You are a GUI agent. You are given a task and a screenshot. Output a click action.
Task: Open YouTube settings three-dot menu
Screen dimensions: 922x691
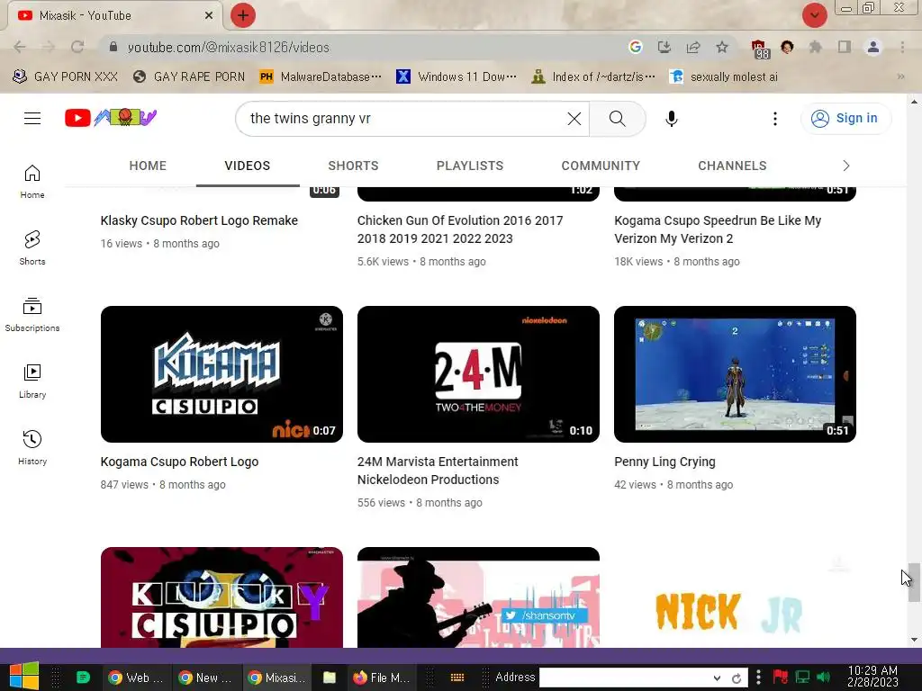coord(775,119)
